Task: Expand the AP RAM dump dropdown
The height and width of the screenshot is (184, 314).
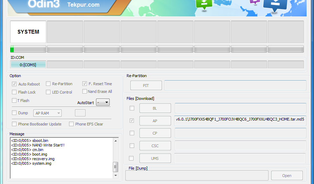Action: [47, 113]
